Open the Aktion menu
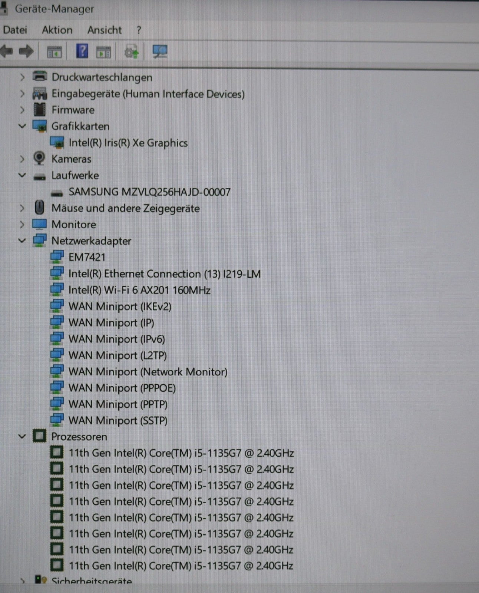The width and height of the screenshot is (479, 593). pos(57,30)
